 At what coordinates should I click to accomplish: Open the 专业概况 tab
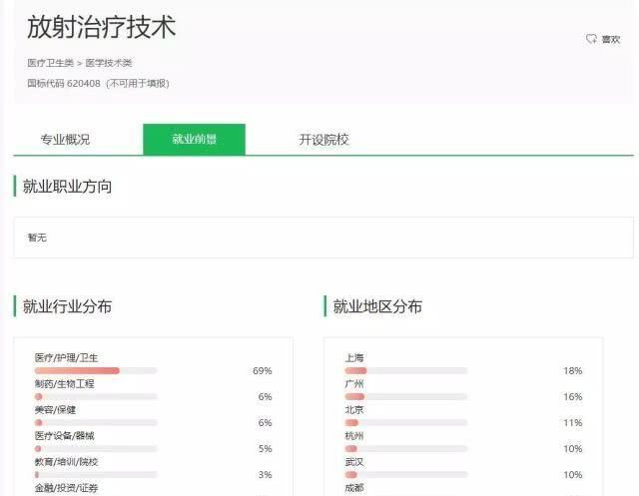click(x=65, y=140)
